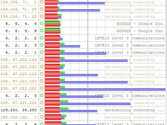
Task: Click the 208.67.220.123 address cell
Action: [x=19, y=74]
